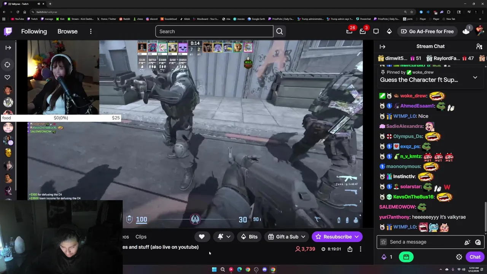Open the inbox icon with 26 badge
Screen dimensions: 487x274
click(349, 31)
